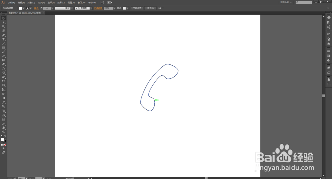Select the Eraser tool
332x179 pixels.
click(x=3, y=64)
